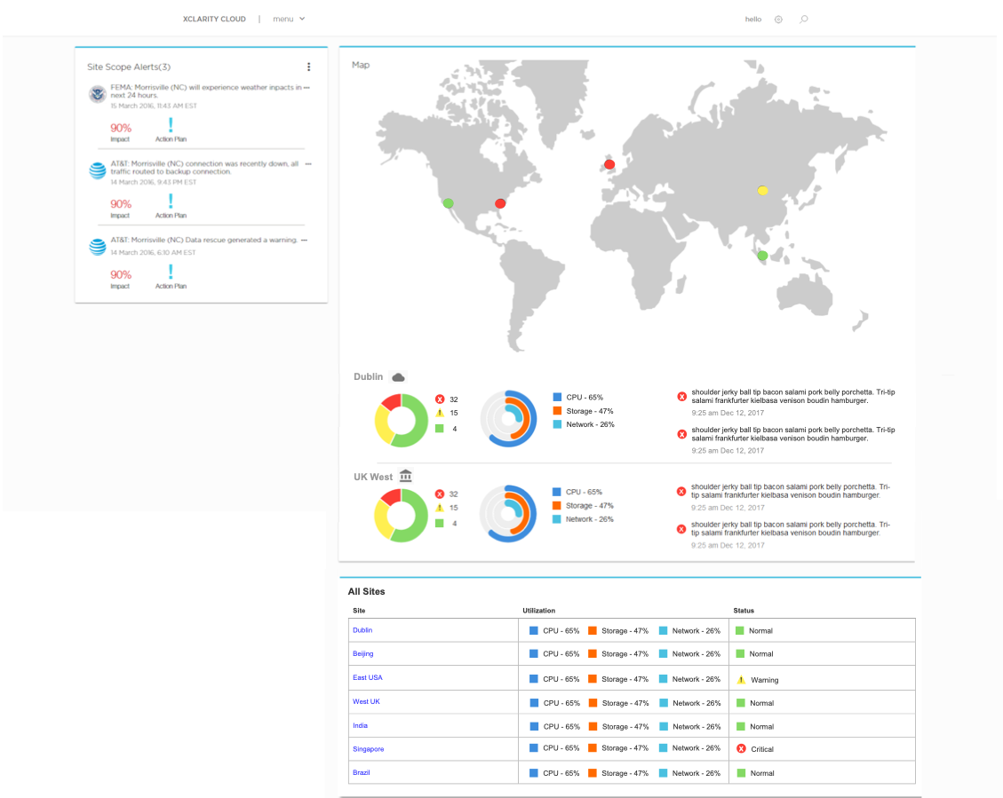Screen dimensions: 1003x798
Task: Expand the FEMA alert ellipsis options
Action: point(306,88)
